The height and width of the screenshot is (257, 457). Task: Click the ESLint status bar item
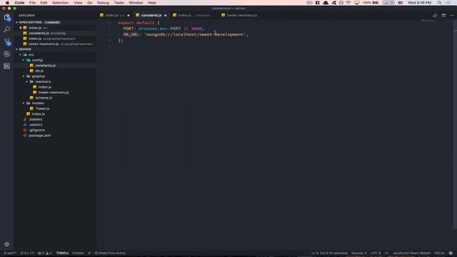coord(440,253)
